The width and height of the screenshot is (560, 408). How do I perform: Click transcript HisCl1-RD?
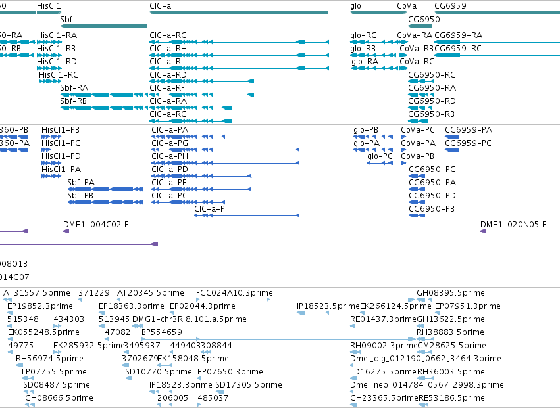coord(49,68)
